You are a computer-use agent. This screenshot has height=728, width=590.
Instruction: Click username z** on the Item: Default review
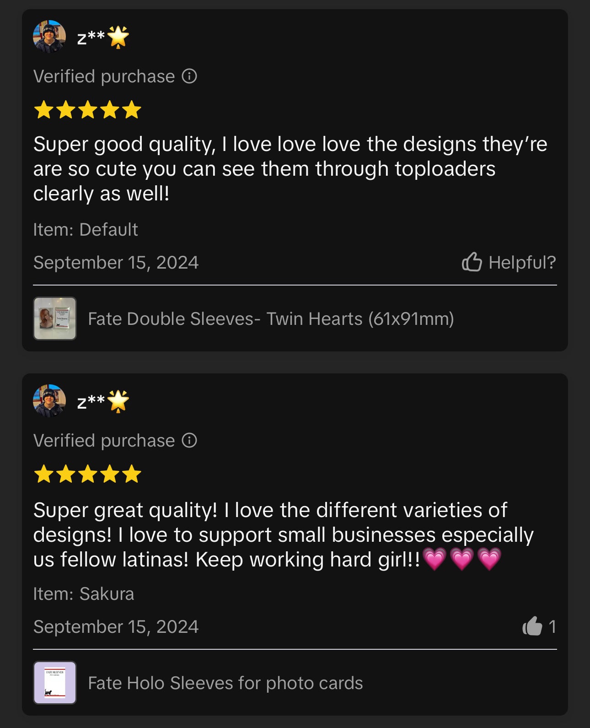(91, 37)
